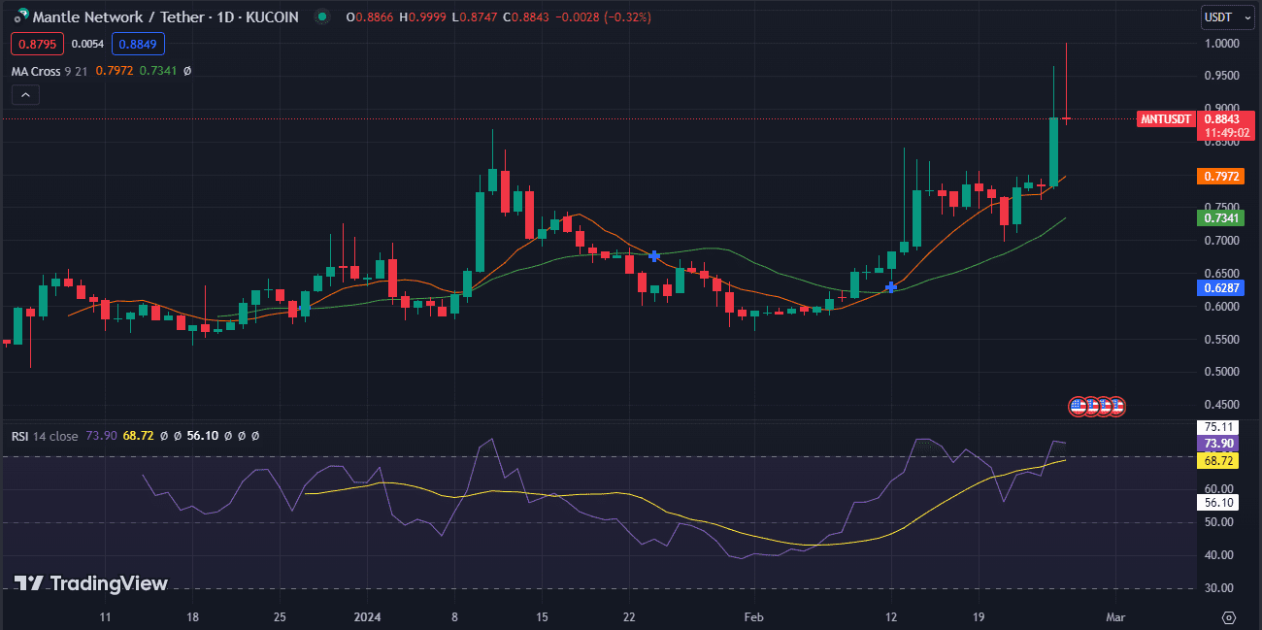
Task: Select the RSI 14 close indicator legend
Action: coord(45,436)
